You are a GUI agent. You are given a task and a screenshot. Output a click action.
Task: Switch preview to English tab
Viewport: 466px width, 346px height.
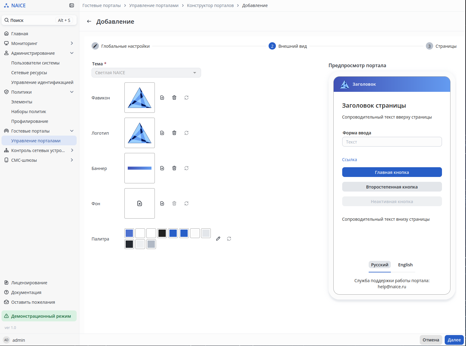pos(405,265)
